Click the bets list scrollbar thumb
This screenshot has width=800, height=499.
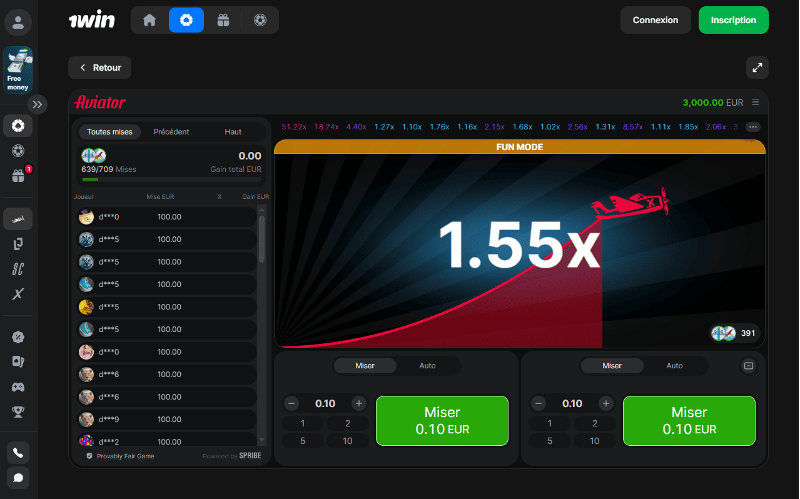coord(261,239)
